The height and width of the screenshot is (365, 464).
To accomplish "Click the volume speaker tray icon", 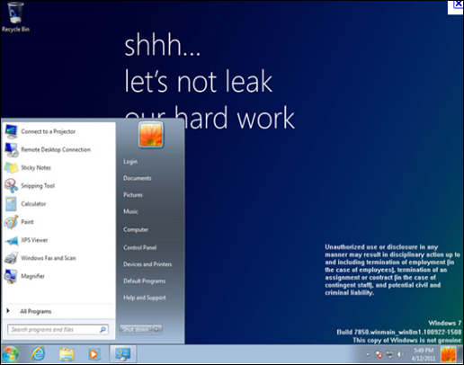I will point(400,354).
